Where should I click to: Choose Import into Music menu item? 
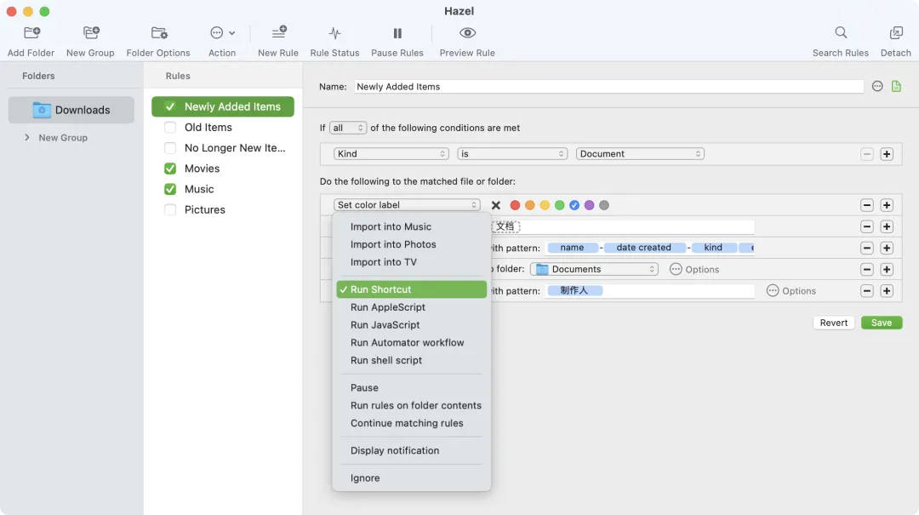pyautogui.click(x=412, y=226)
